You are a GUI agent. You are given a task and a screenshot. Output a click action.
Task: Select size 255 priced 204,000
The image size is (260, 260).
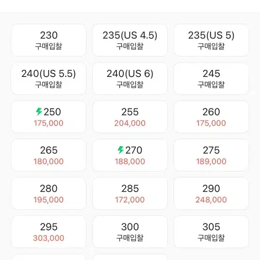pyautogui.click(x=130, y=117)
